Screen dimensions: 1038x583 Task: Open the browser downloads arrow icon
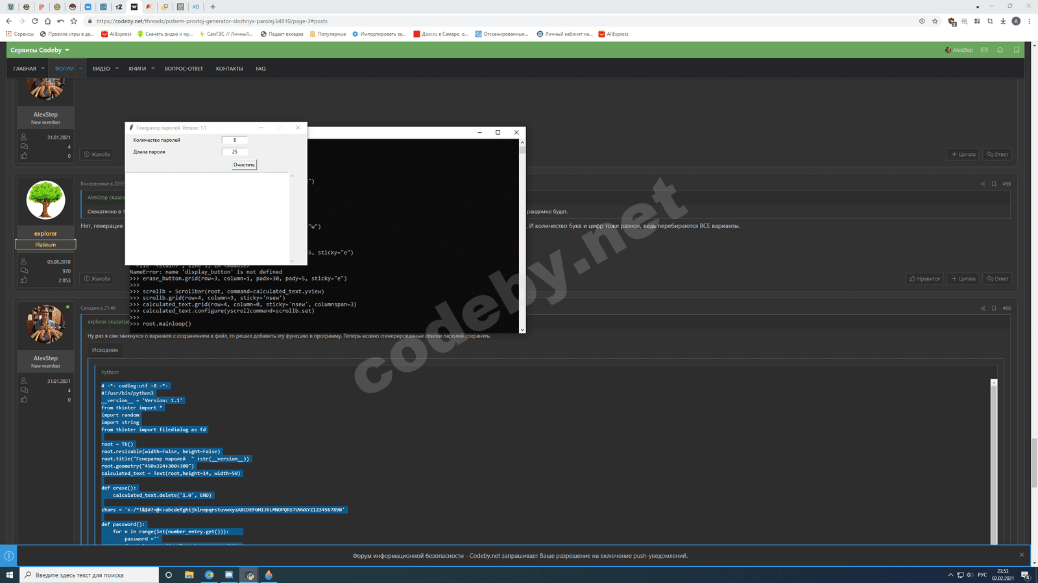[1003, 21]
